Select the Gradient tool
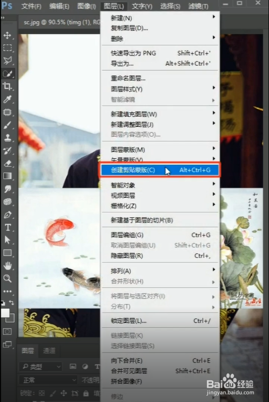This screenshot has width=269, height=402. 7,176
